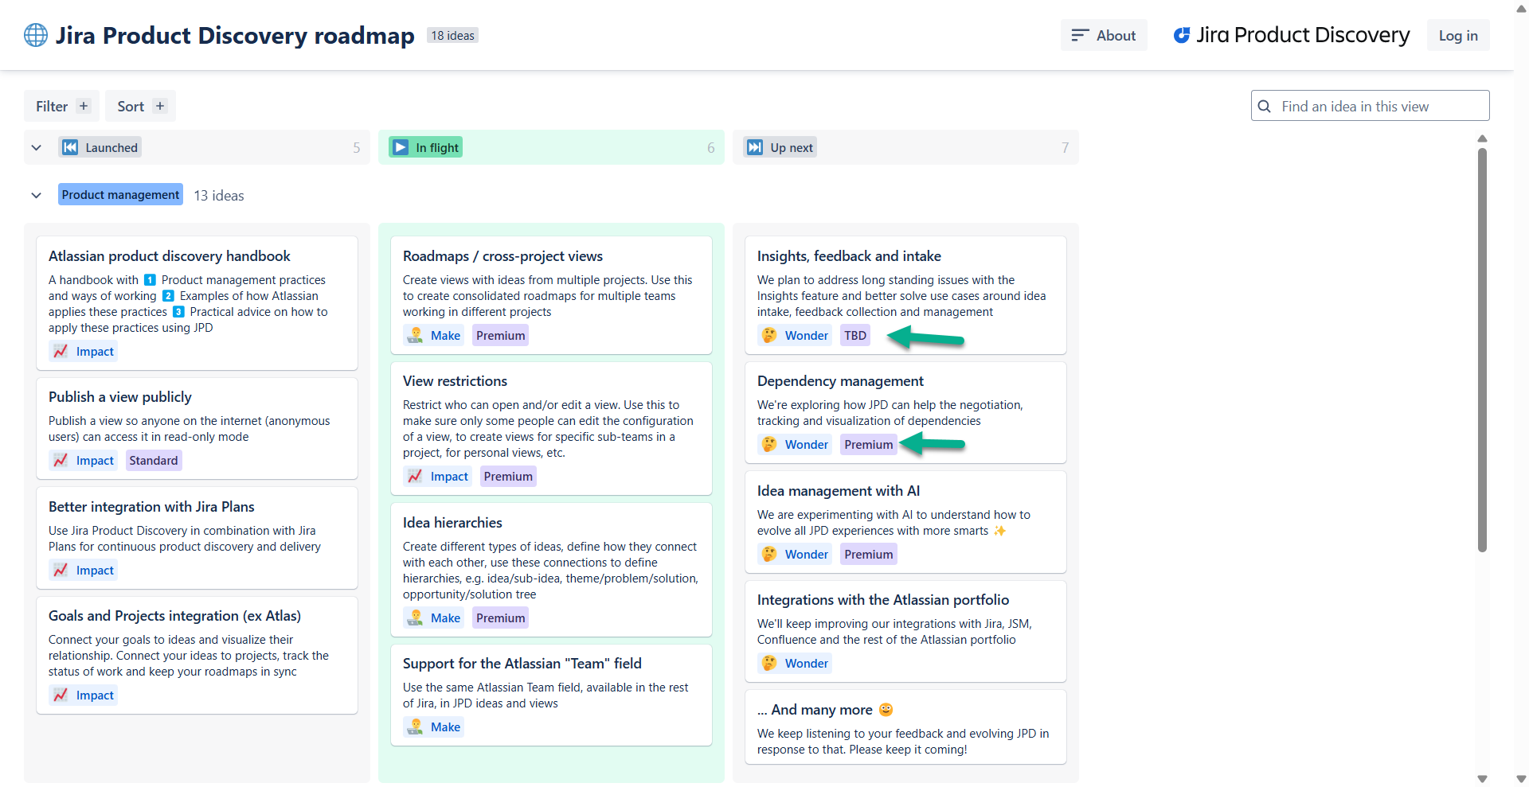
Task: Click the globe icon beside the roadmap title
Action: [x=35, y=35]
